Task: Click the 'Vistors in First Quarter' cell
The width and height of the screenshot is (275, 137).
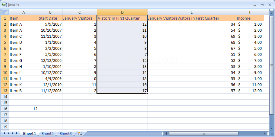Action: 122,18
